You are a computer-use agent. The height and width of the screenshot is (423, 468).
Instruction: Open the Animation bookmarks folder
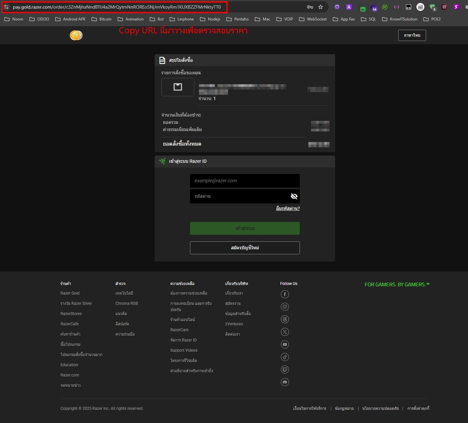point(131,19)
